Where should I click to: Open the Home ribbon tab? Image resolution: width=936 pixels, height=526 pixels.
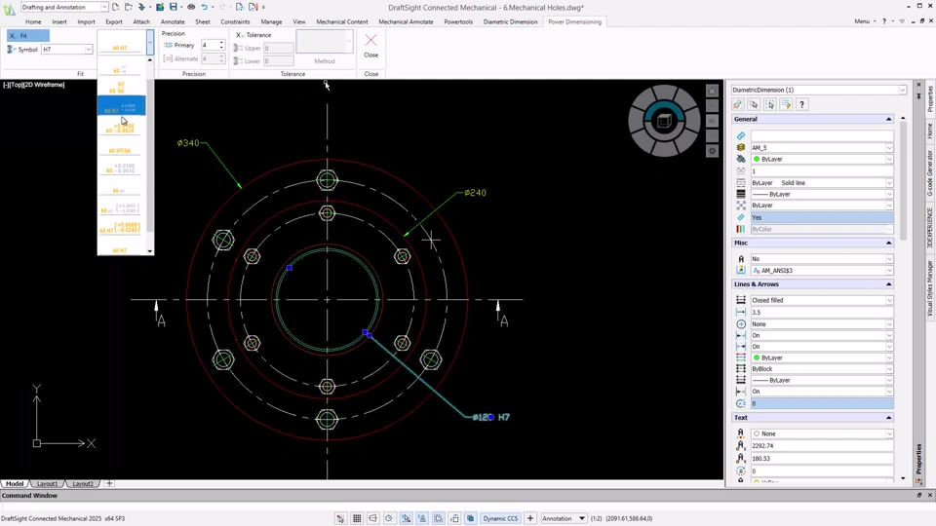tap(33, 21)
